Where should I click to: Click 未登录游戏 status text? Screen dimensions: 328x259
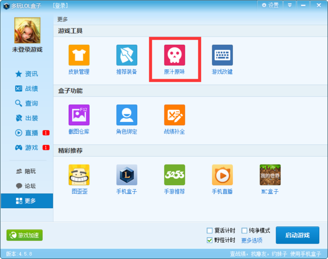(x=27, y=50)
